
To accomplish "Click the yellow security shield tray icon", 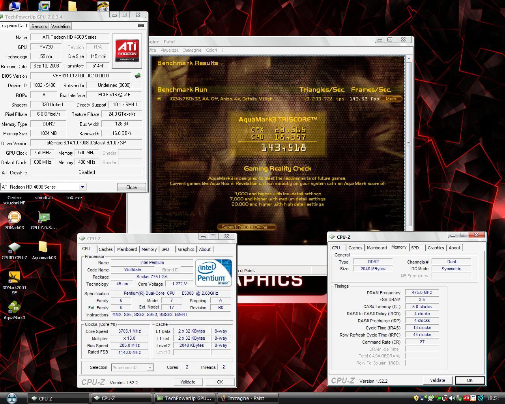I will [416, 398].
